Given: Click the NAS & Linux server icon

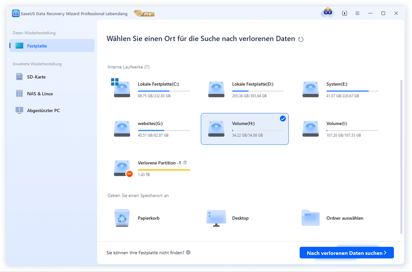Looking at the screenshot, I should [x=19, y=94].
